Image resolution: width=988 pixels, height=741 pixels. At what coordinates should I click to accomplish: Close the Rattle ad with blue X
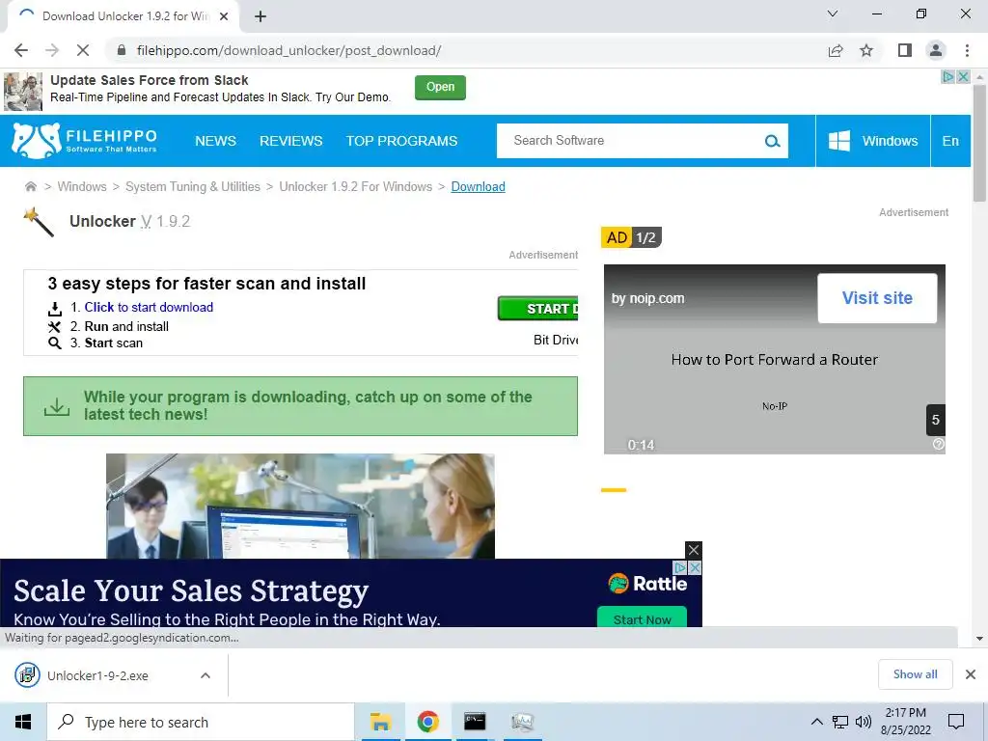695,567
